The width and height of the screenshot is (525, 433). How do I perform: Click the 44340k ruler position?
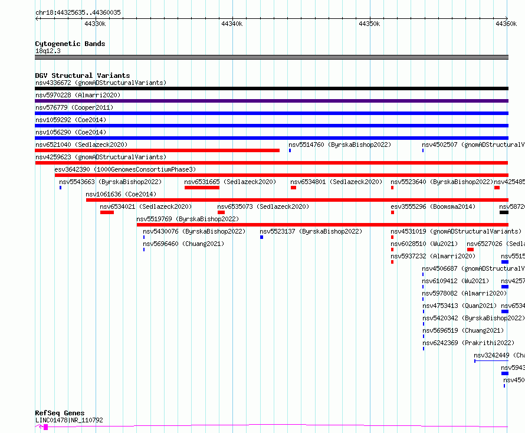pos(232,24)
